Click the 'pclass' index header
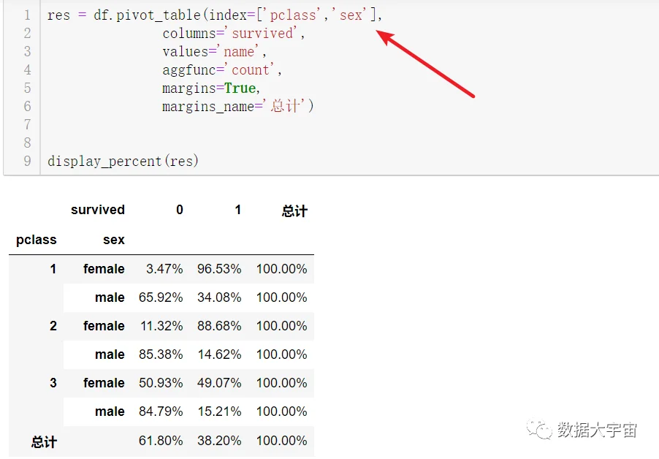659x459 pixels. (36, 240)
